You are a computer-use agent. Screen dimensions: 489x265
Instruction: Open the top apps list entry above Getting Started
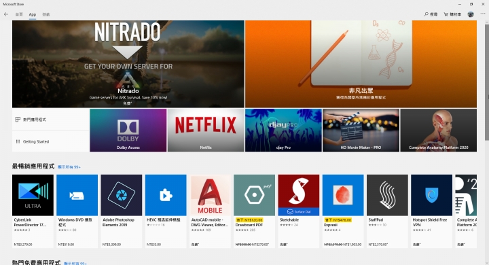pos(50,119)
